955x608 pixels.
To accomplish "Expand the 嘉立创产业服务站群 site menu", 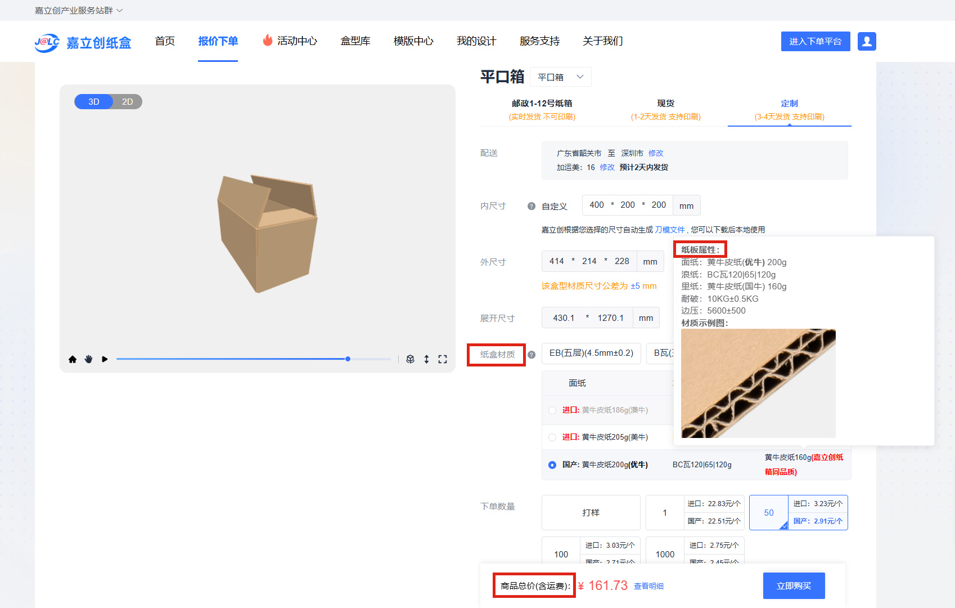I will point(78,11).
